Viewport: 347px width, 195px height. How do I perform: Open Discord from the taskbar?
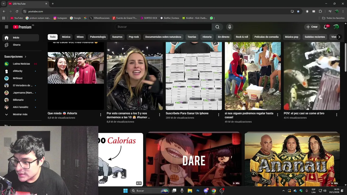pos(206,191)
